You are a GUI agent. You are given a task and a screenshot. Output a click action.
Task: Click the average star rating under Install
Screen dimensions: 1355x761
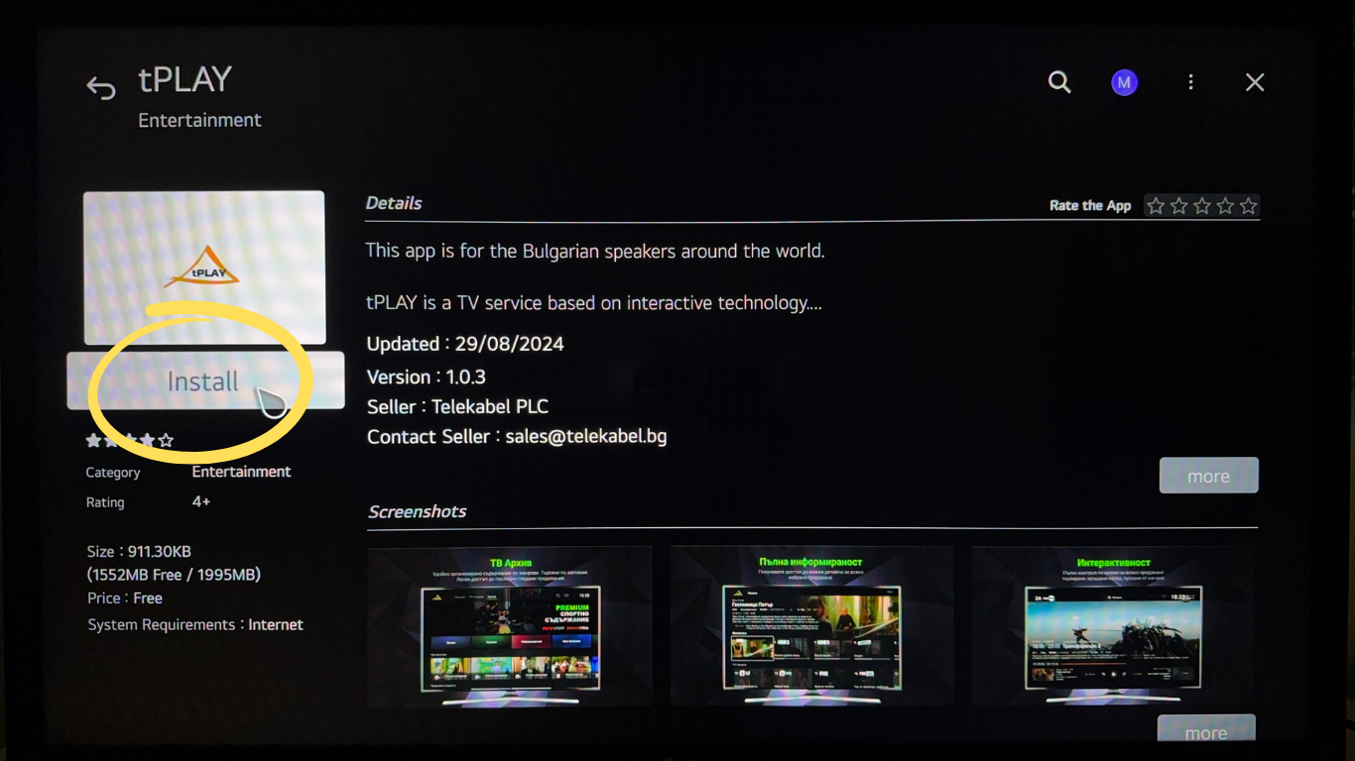click(x=129, y=440)
